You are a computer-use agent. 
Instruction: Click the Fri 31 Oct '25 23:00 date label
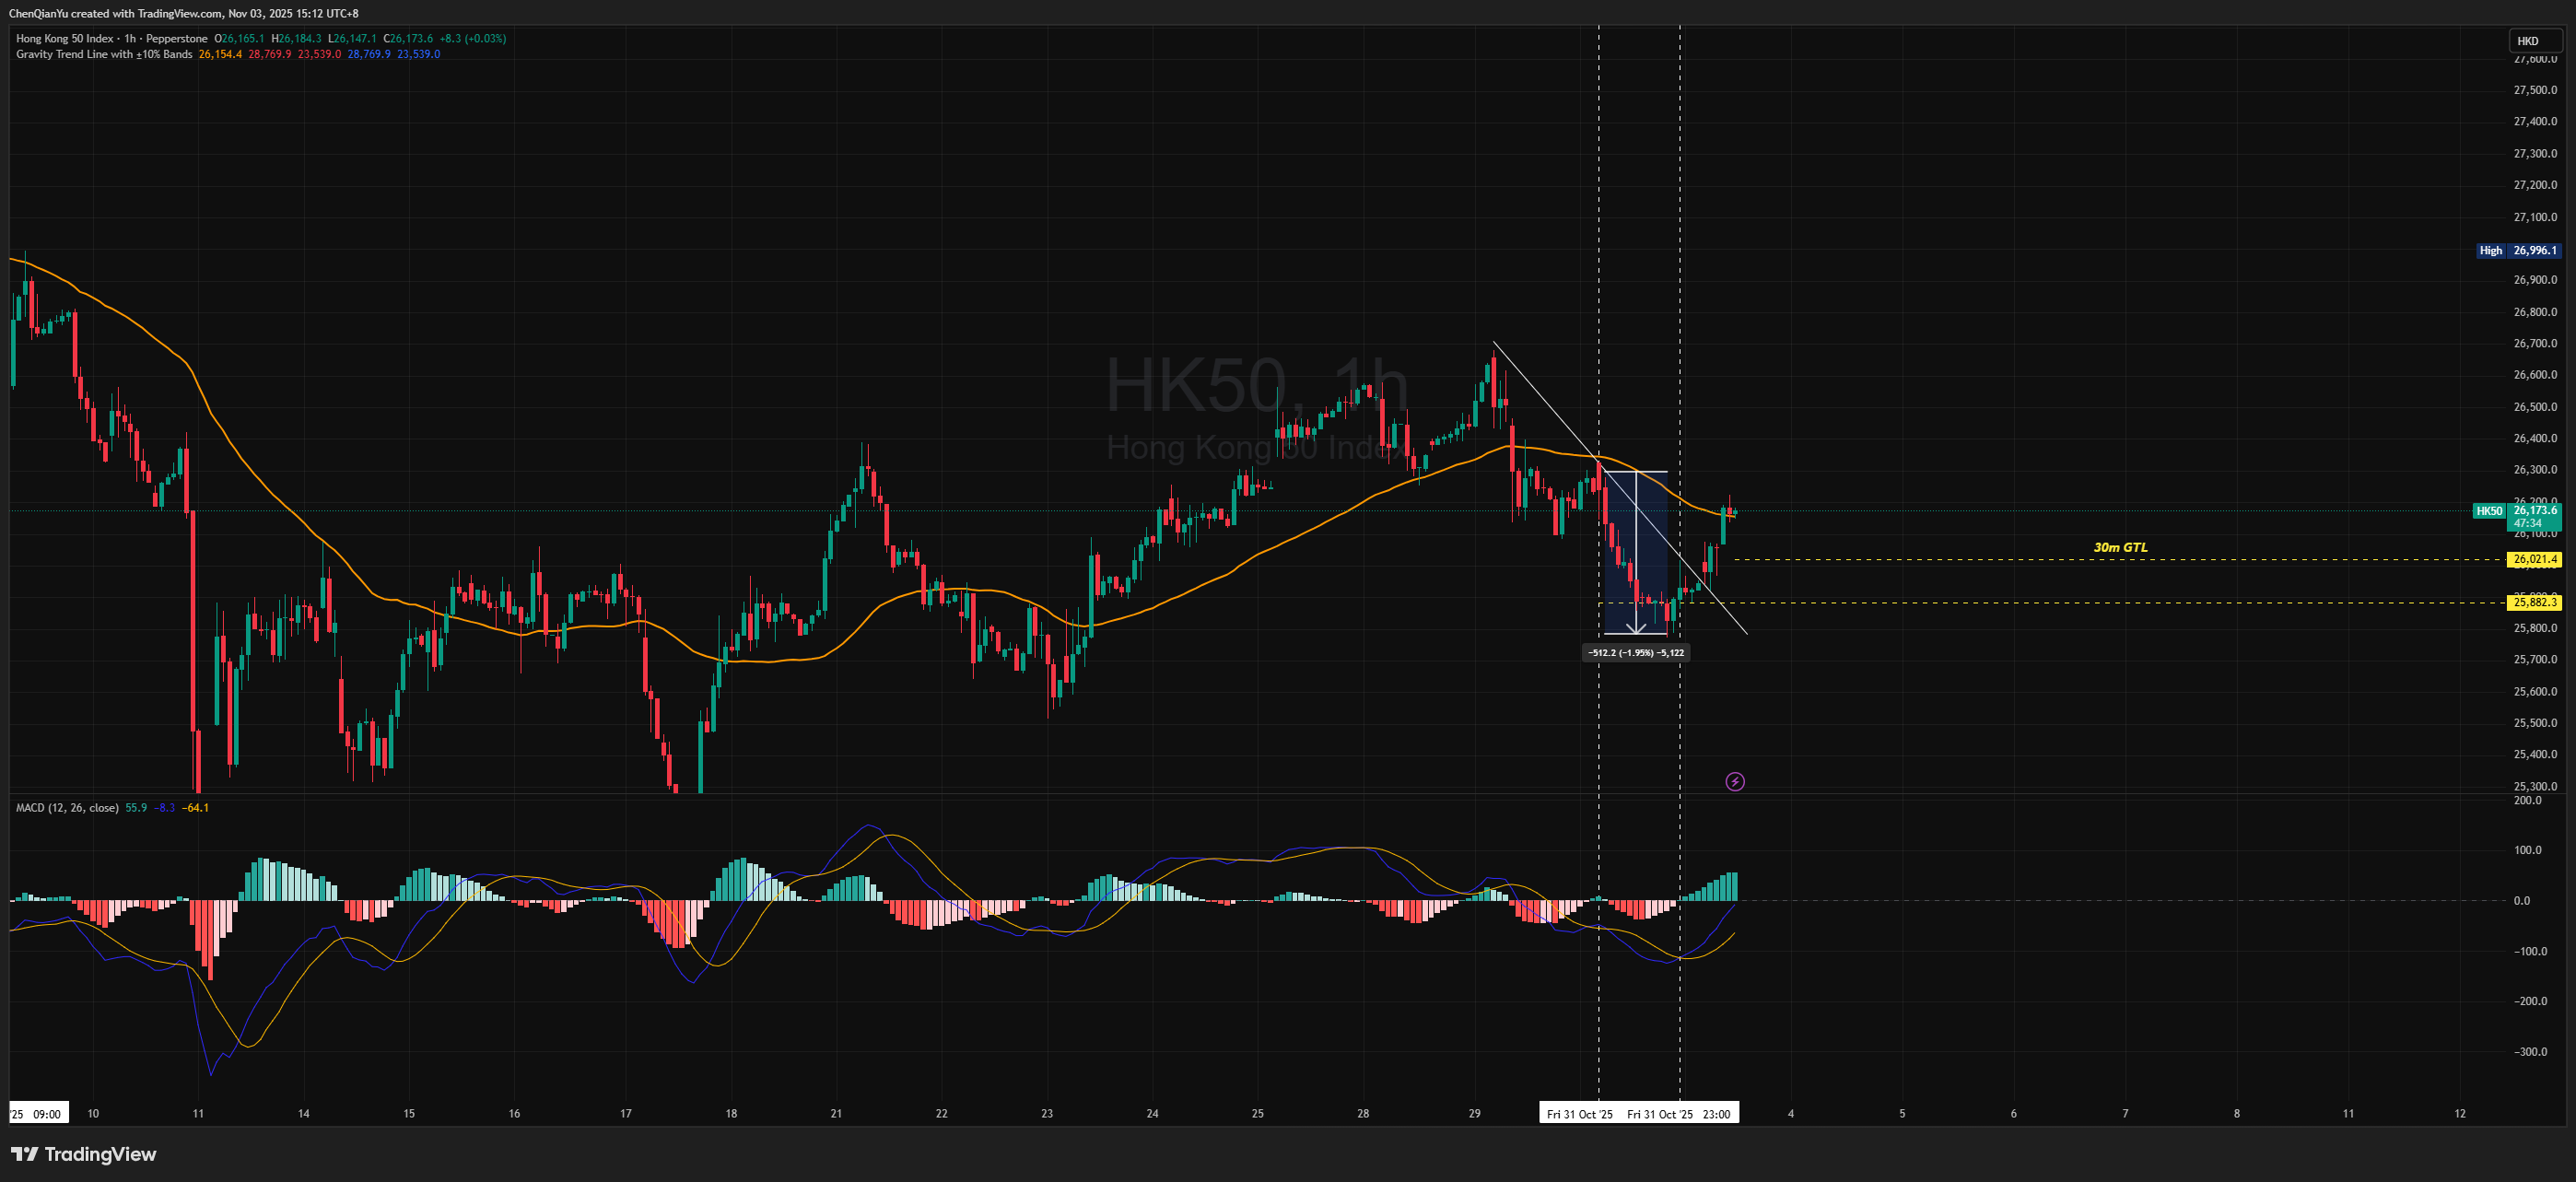point(1679,1114)
